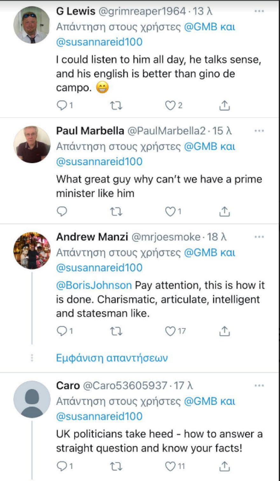Screen dimensions: 280x481
Task: Share G Lewis's tweet
Action: tap(225, 105)
